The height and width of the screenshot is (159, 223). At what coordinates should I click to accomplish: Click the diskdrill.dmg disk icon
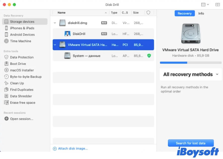(62, 23)
